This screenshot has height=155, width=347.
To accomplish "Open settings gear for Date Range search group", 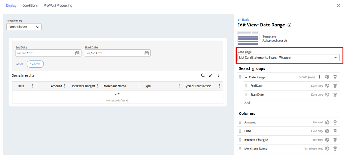I will pos(327,77).
